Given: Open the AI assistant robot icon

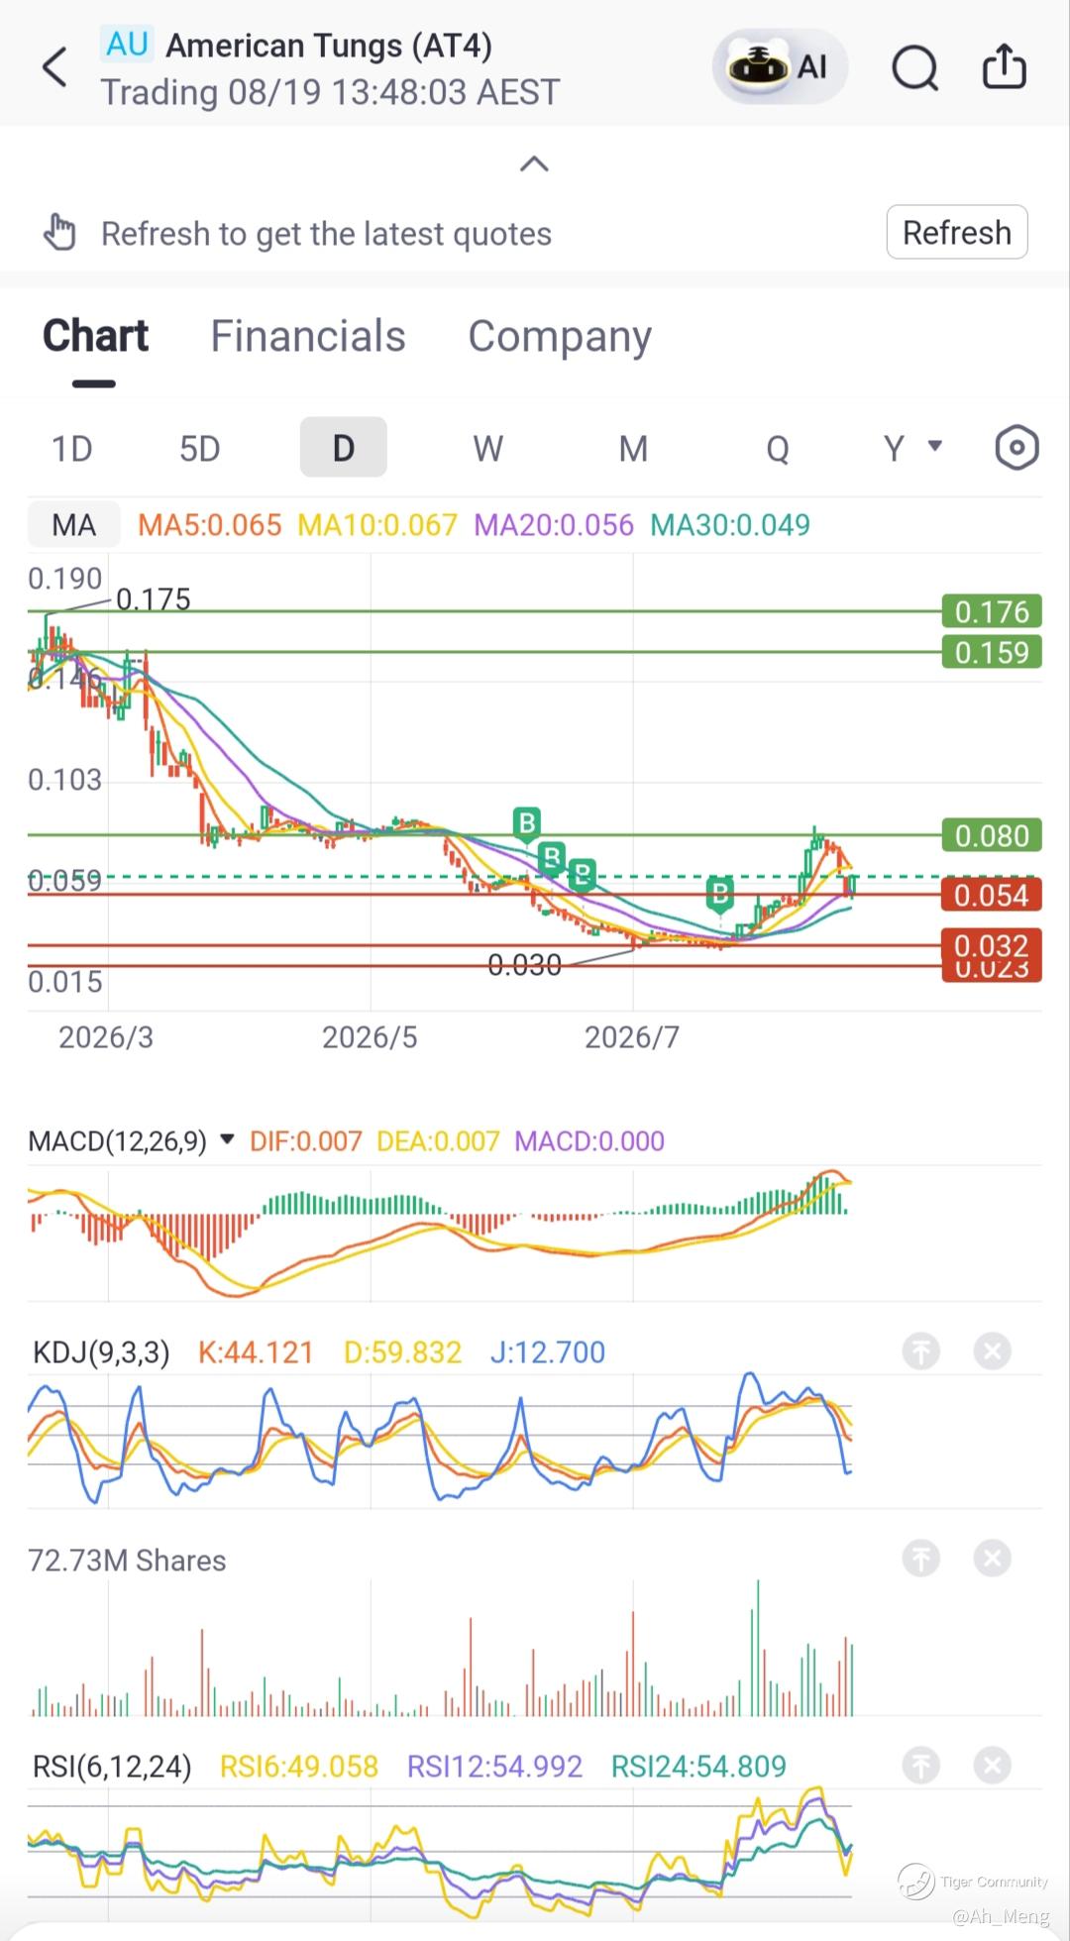Looking at the screenshot, I should tap(780, 66).
